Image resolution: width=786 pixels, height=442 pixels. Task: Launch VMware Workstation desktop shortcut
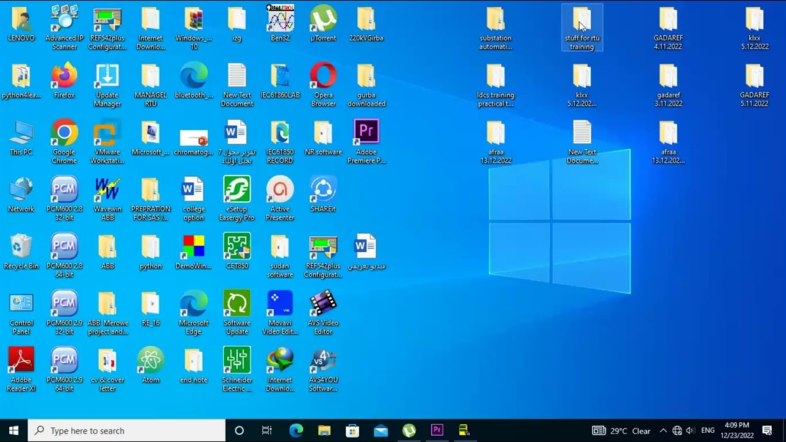tap(107, 142)
